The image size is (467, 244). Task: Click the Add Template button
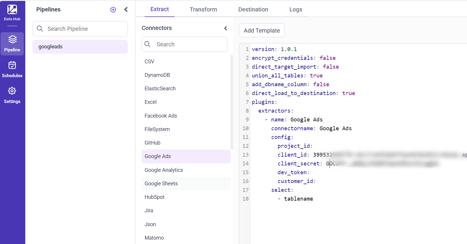click(x=262, y=30)
